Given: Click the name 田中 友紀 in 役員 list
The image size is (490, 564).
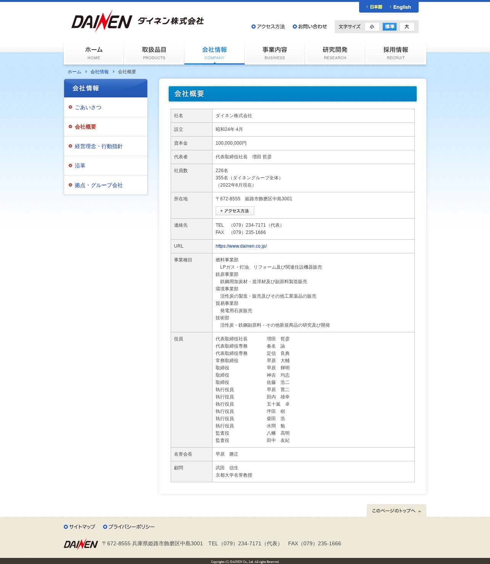Looking at the screenshot, I should click(278, 440).
